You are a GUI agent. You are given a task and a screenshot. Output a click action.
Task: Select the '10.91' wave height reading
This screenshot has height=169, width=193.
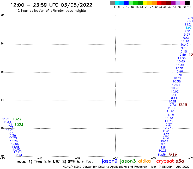[x=179, y=68]
